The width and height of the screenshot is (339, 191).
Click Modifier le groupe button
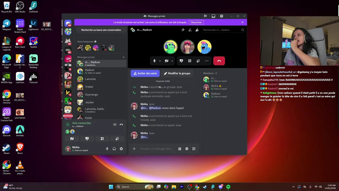click(177, 73)
